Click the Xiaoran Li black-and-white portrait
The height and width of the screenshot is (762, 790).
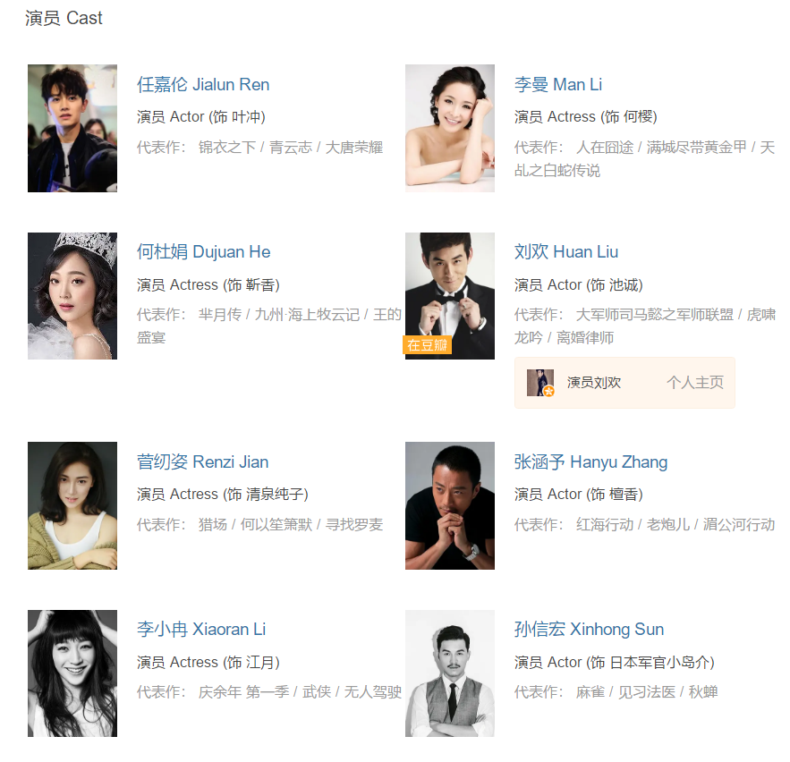tap(72, 673)
